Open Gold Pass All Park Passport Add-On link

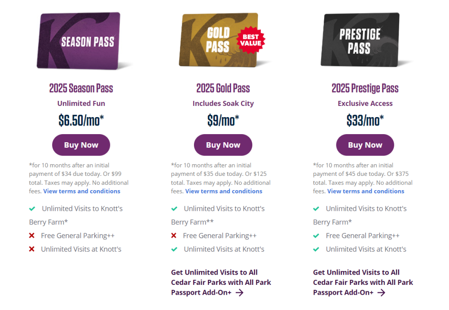tap(220, 283)
